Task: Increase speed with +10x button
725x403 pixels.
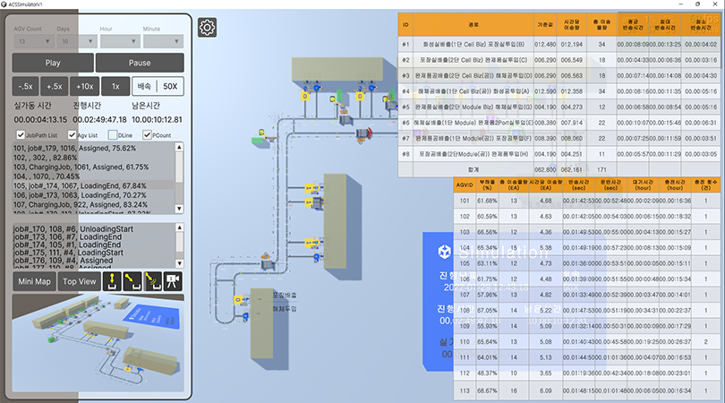Action: coord(86,86)
